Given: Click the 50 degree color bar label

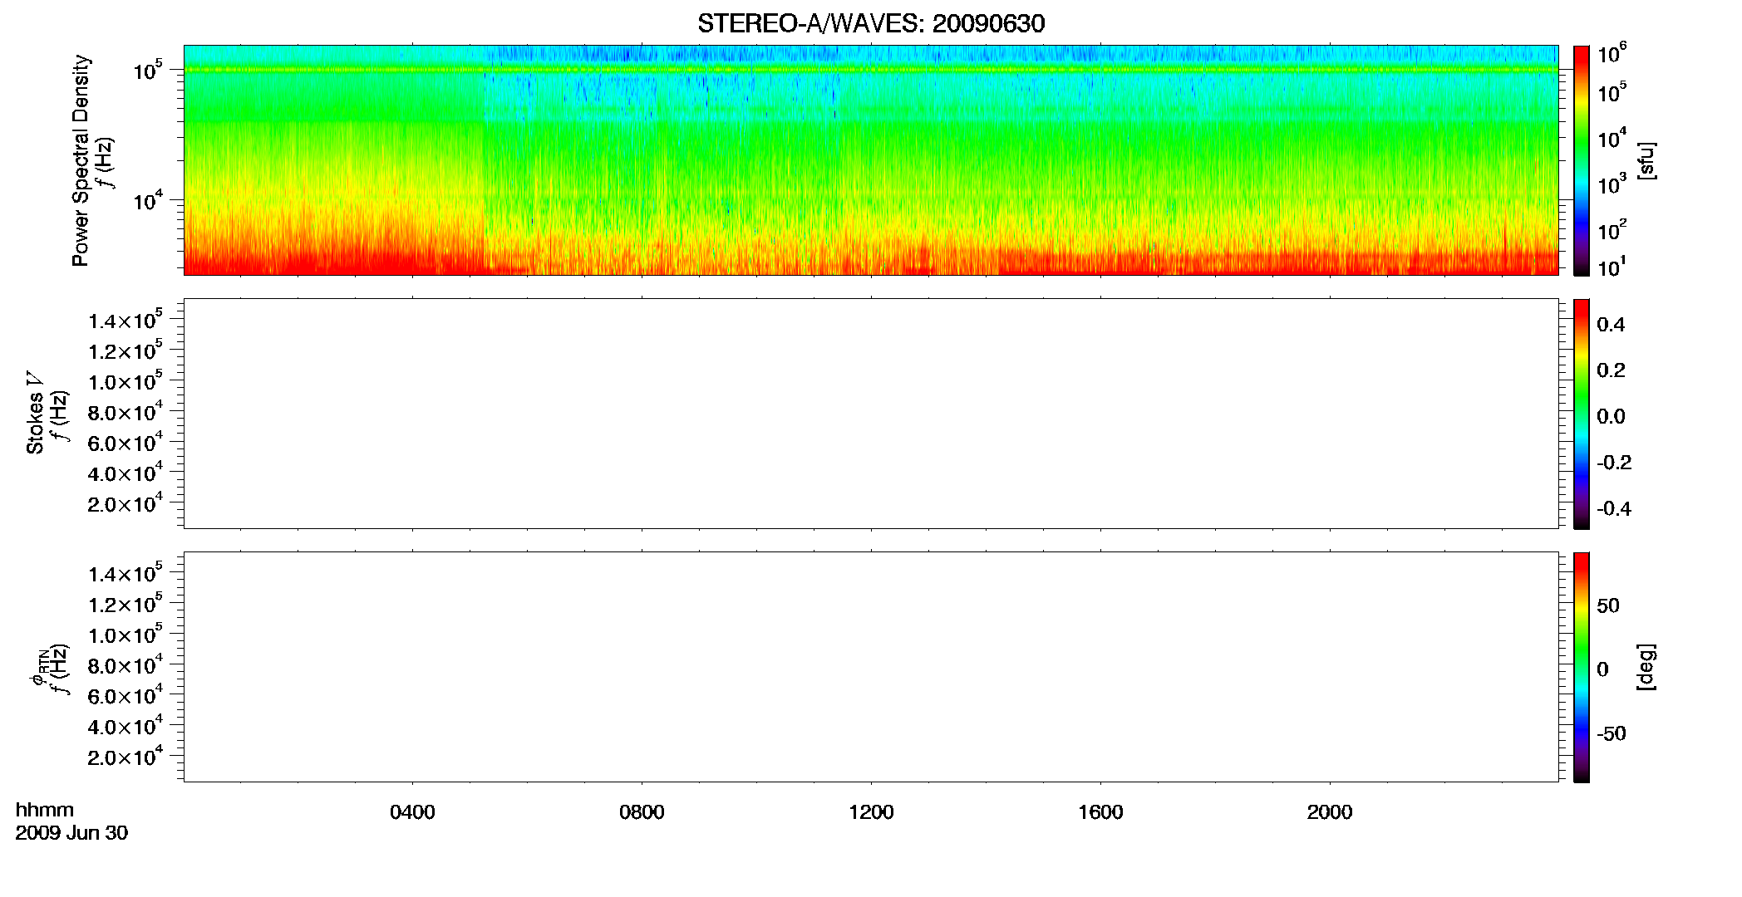Looking at the screenshot, I should 1608,605.
